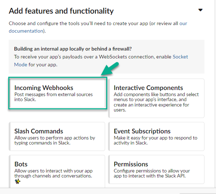The image size is (216, 194).
Task: Click "Add components like buttons" description text
Action: click(156, 95)
